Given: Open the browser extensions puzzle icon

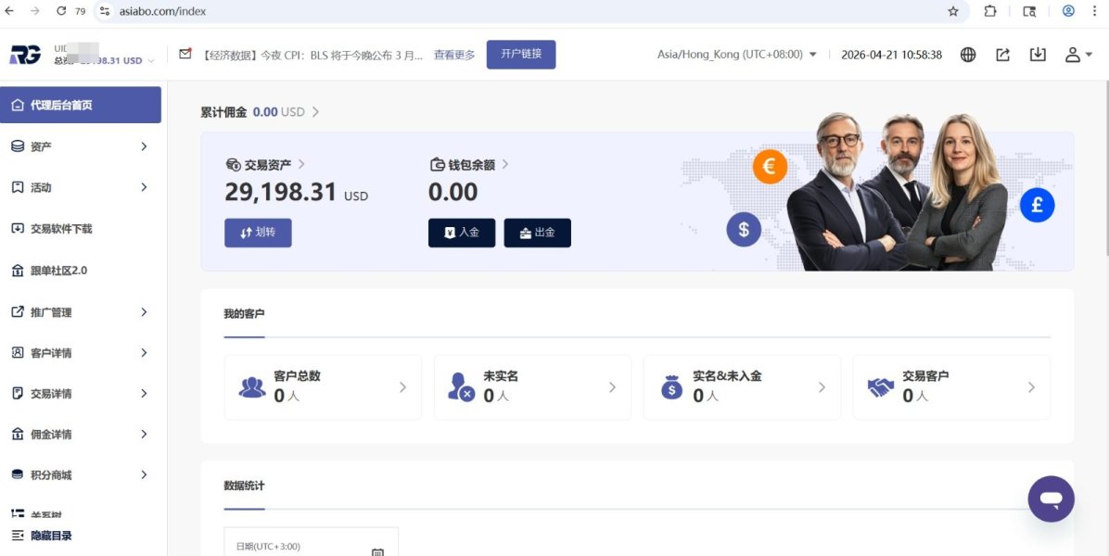Looking at the screenshot, I should (990, 10).
